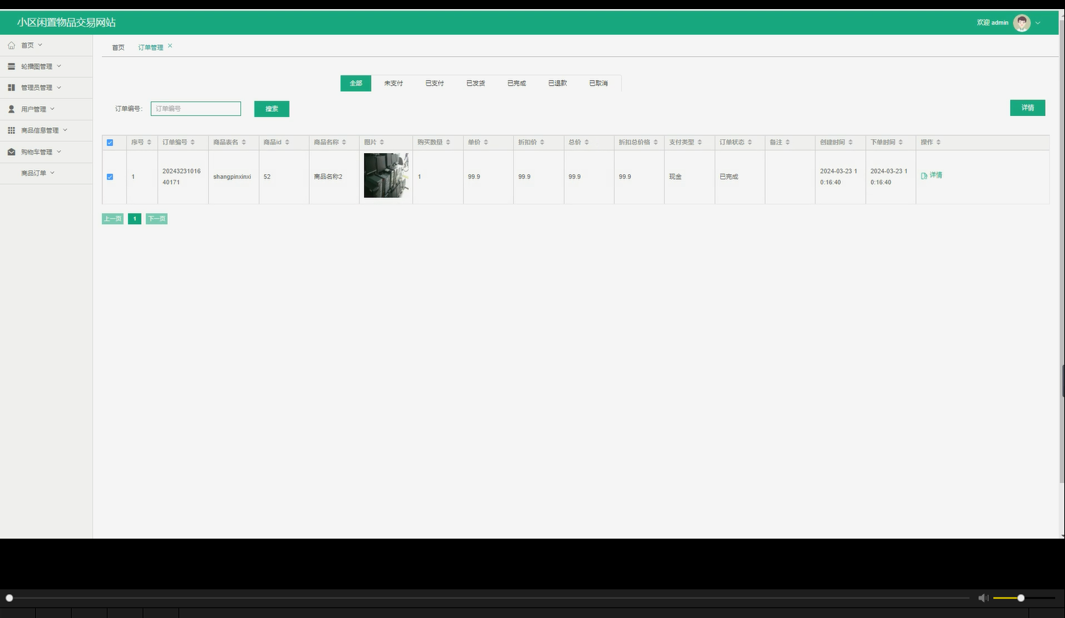The width and height of the screenshot is (1065, 618).
Task: Click the 用户管理 person icon
Action: point(11,109)
